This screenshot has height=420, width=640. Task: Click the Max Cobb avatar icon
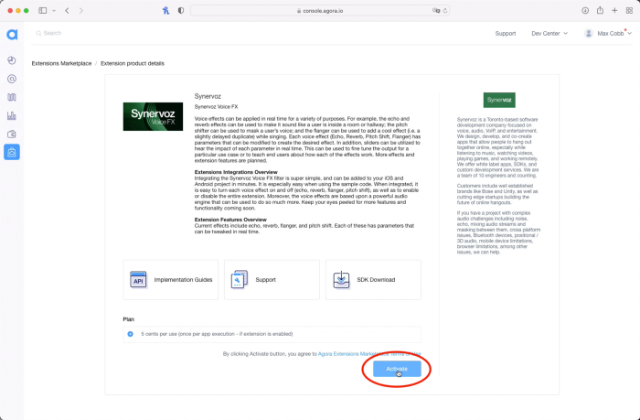tap(589, 34)
